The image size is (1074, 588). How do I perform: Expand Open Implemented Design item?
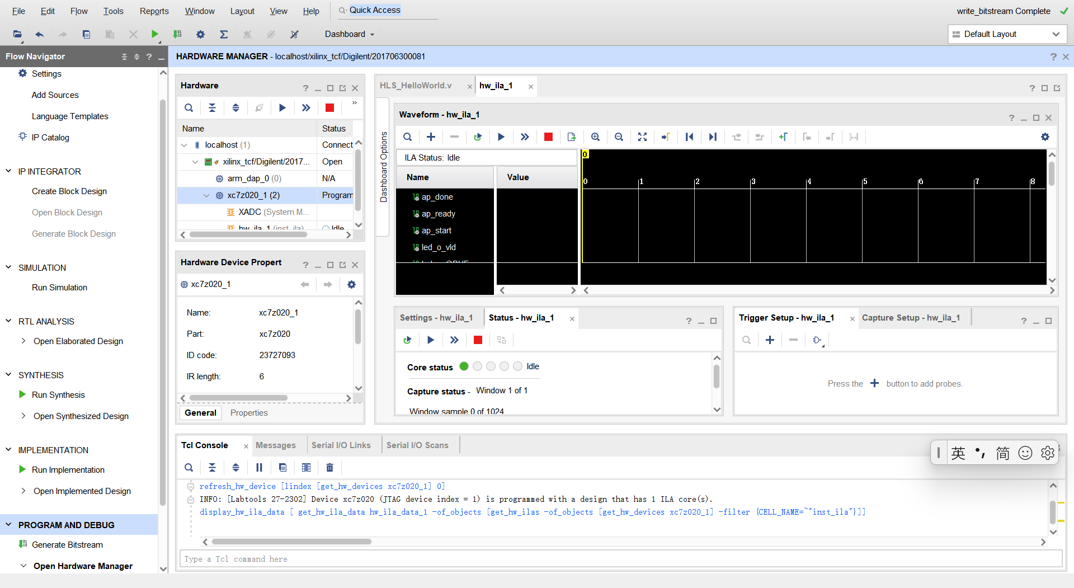coord(23,491)
